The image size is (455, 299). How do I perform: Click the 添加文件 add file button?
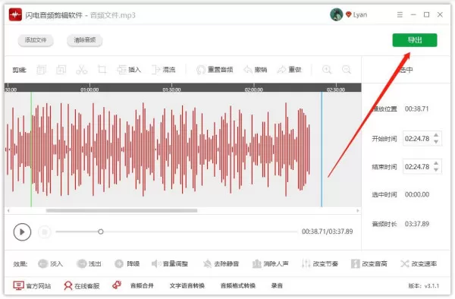pos(36,40)
